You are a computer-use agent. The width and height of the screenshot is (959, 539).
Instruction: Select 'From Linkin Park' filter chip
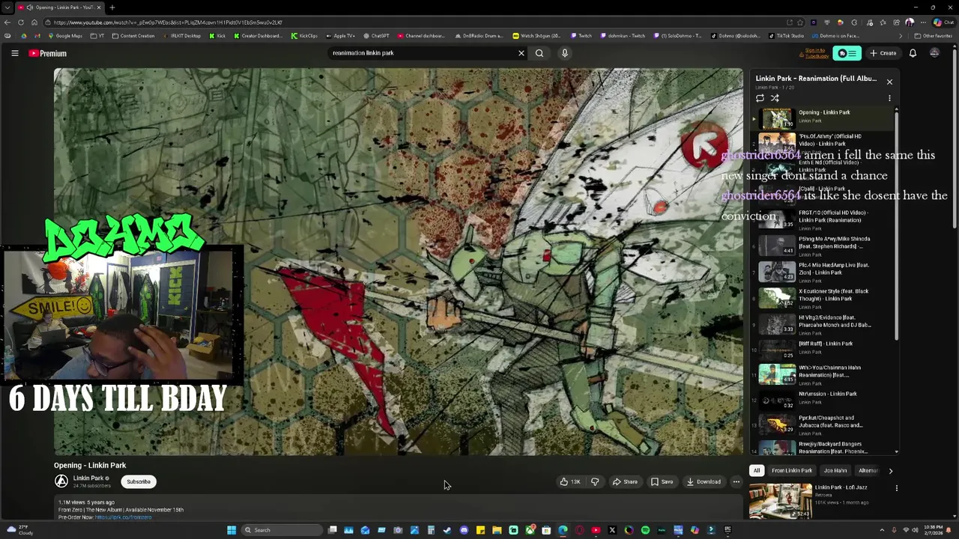pos(792,470)
